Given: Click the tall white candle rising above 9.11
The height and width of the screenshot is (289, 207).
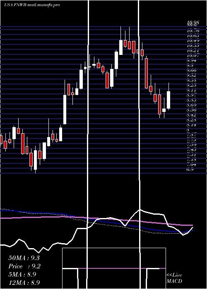Looking at the screenshot, I should tap(65, 109).
